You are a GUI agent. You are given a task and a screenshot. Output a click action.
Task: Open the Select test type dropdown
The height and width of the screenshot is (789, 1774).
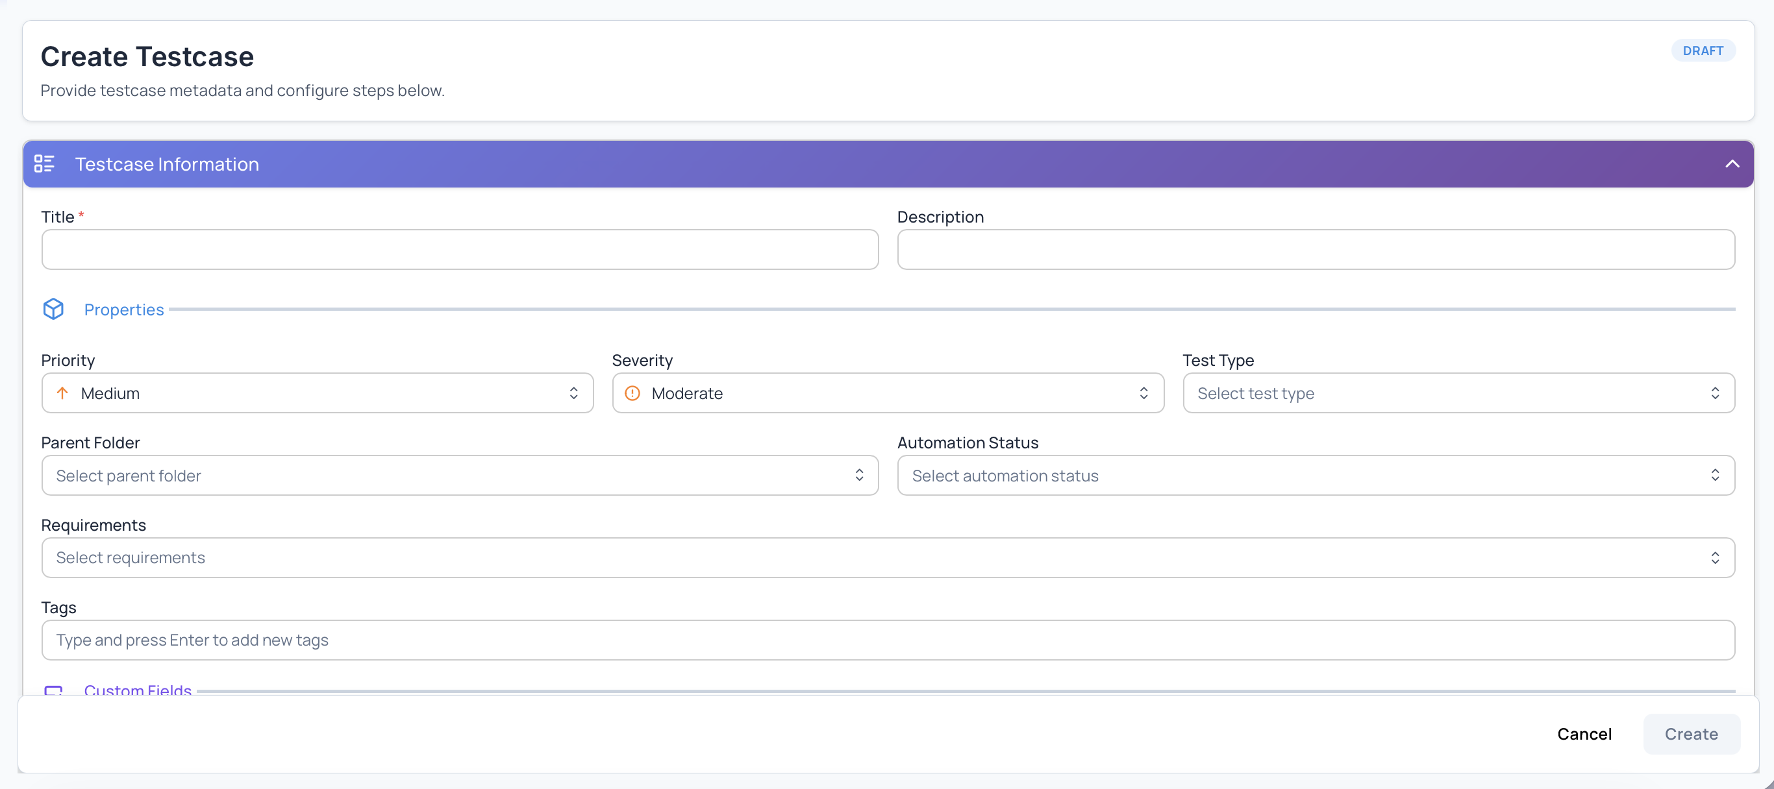click(1457, 393)
